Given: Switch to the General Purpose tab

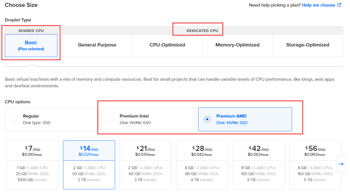Looking at the screenshot, I should coord(97,45).
